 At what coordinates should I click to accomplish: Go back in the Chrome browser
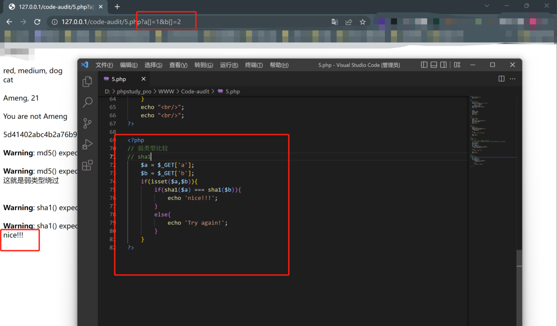click(9, 22)
